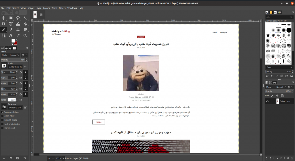This screenshot has width=295, height=161.
Task: Select the Color Picker eyedropper tool
Action: tap(18, 35)
